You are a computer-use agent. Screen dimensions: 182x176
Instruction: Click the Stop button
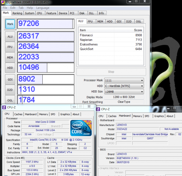[x=111, y=72]
